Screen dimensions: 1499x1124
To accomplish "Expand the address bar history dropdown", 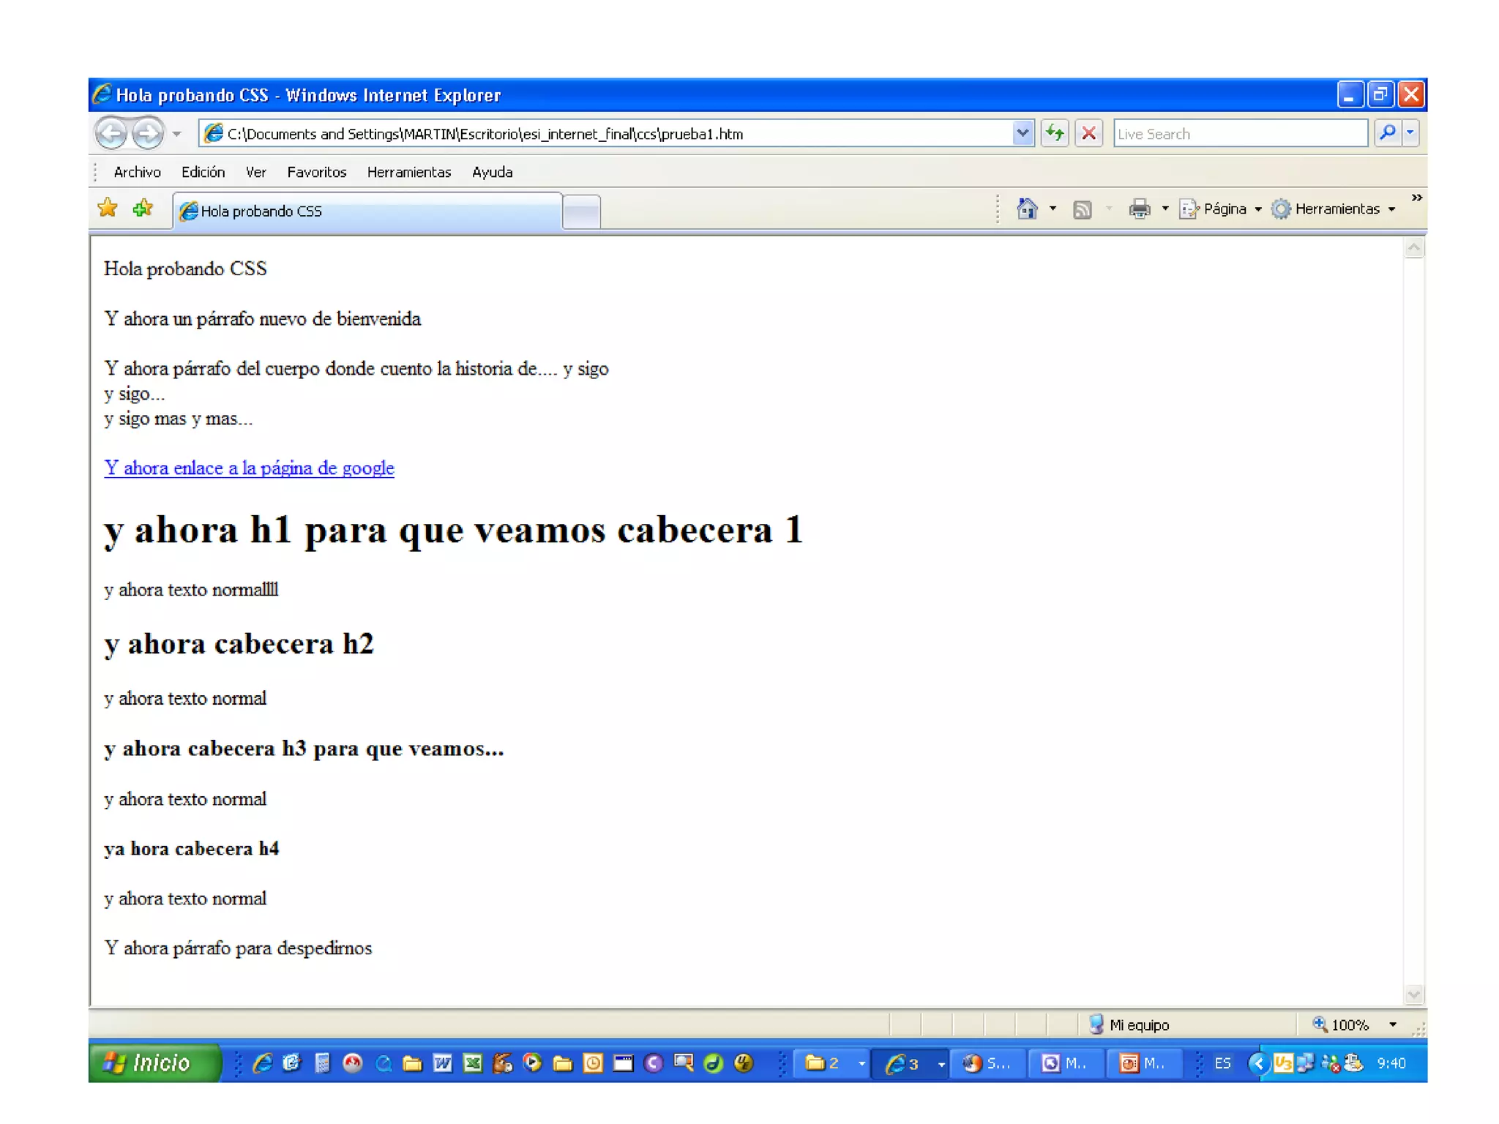I will click(1022, 133).
